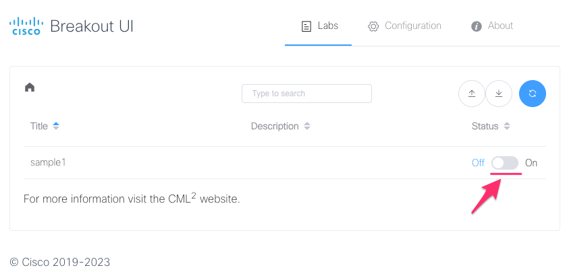Click the Cisco 2019-2023 copyright text
The image size is (567, 274).
[59, 262]
